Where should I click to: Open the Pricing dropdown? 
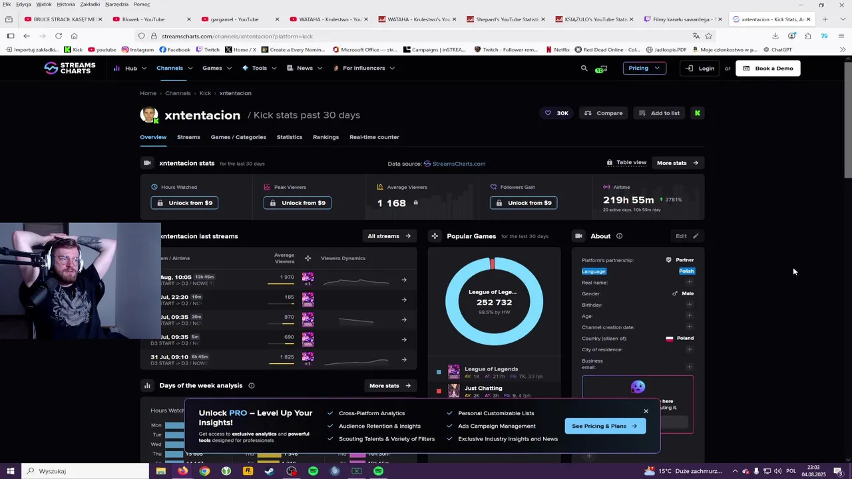(x=644, y=68)
